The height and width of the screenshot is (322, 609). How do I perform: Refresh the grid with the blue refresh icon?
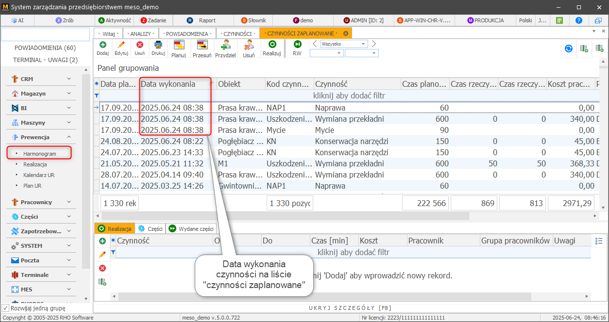[x=568, y=48]
